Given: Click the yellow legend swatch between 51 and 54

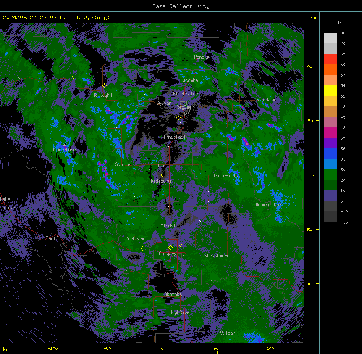Looking at the screenshot, I should tap(330, 90).
